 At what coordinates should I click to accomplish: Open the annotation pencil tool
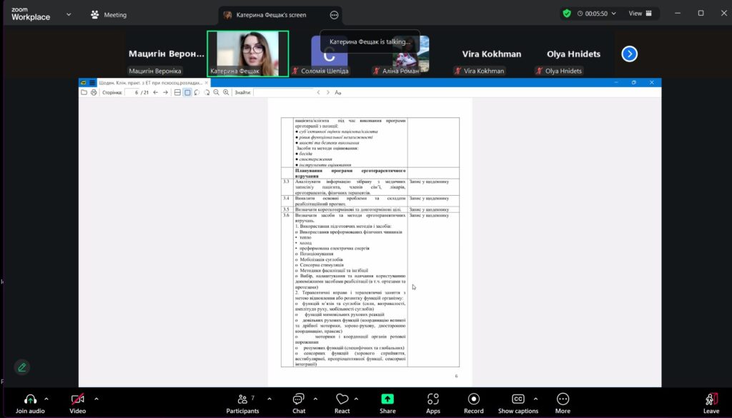click(22, 367)
